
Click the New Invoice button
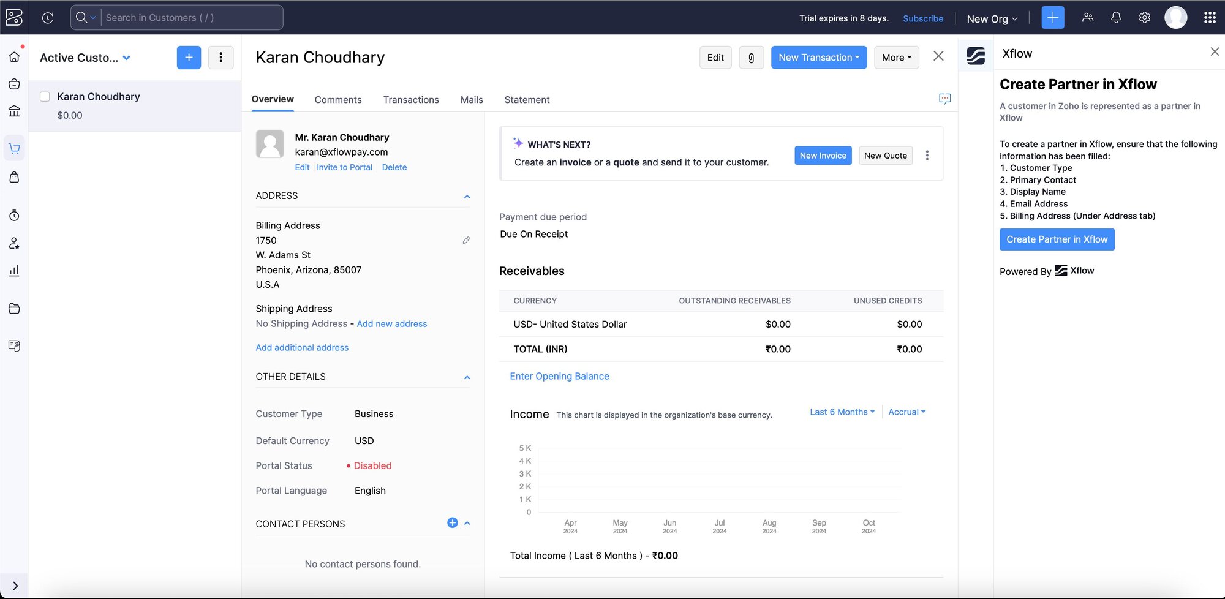pos(823,156)
